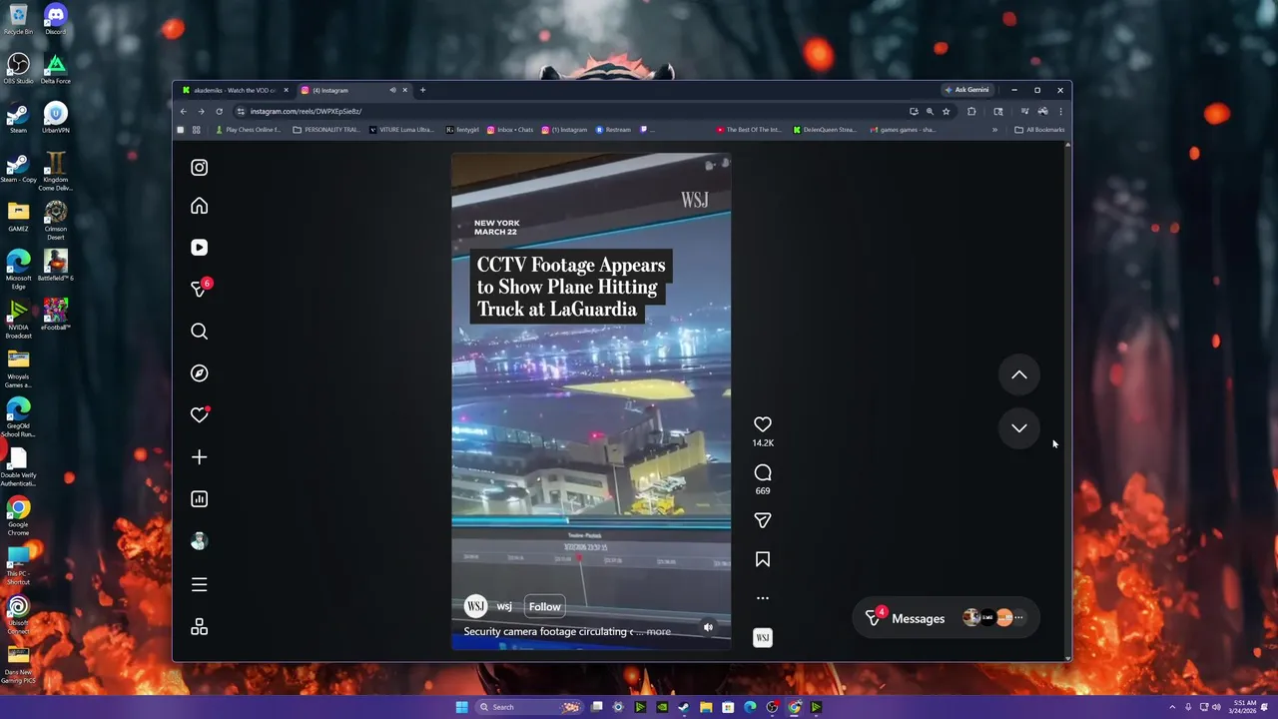This screenshot has height=719, width=1278.
Task: Open File Explorer from the taskbar
Action: pyautogui.click(x=706, y=707)
